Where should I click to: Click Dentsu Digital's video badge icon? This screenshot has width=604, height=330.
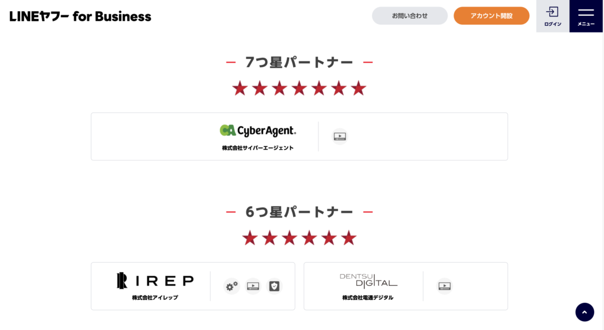tap(445, 286)
